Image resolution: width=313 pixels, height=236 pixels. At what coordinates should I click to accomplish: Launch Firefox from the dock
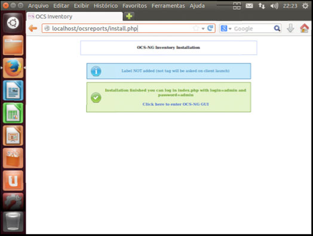13,68
